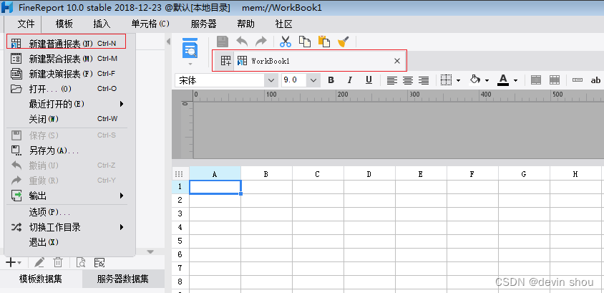Select row header 5
The image size is (604, 293).
(180, 241)
